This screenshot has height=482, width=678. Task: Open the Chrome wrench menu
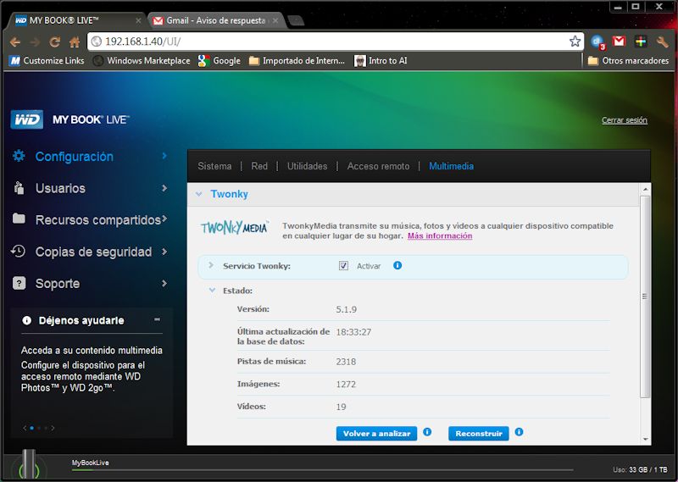(x=662, y=42)
